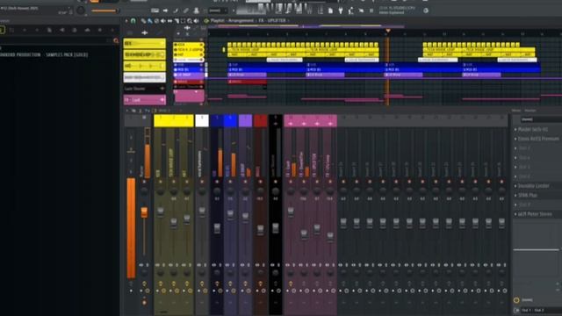
Task: Click Arrangement in the playlist title breadcrumb
Action: click(x=241, y=21)
